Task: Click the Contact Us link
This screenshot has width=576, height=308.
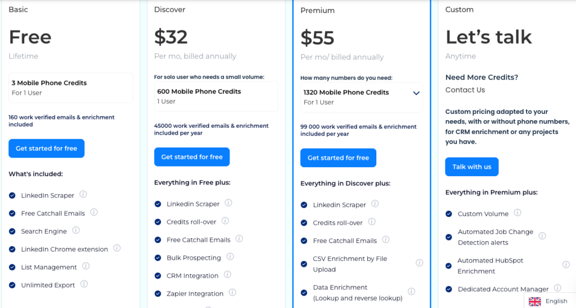Action: tap(465, 90)
